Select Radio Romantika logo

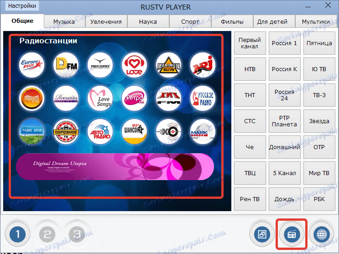pyautogui.click(x=66, y=98)
